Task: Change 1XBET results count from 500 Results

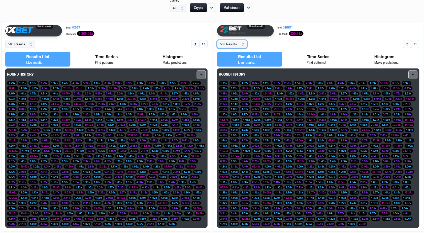Action: click(20, 44)
